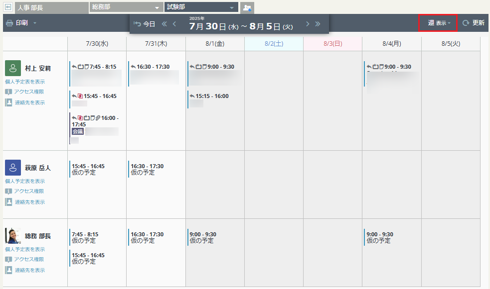Open 総務 部長 user name

[x=38, y=236]
